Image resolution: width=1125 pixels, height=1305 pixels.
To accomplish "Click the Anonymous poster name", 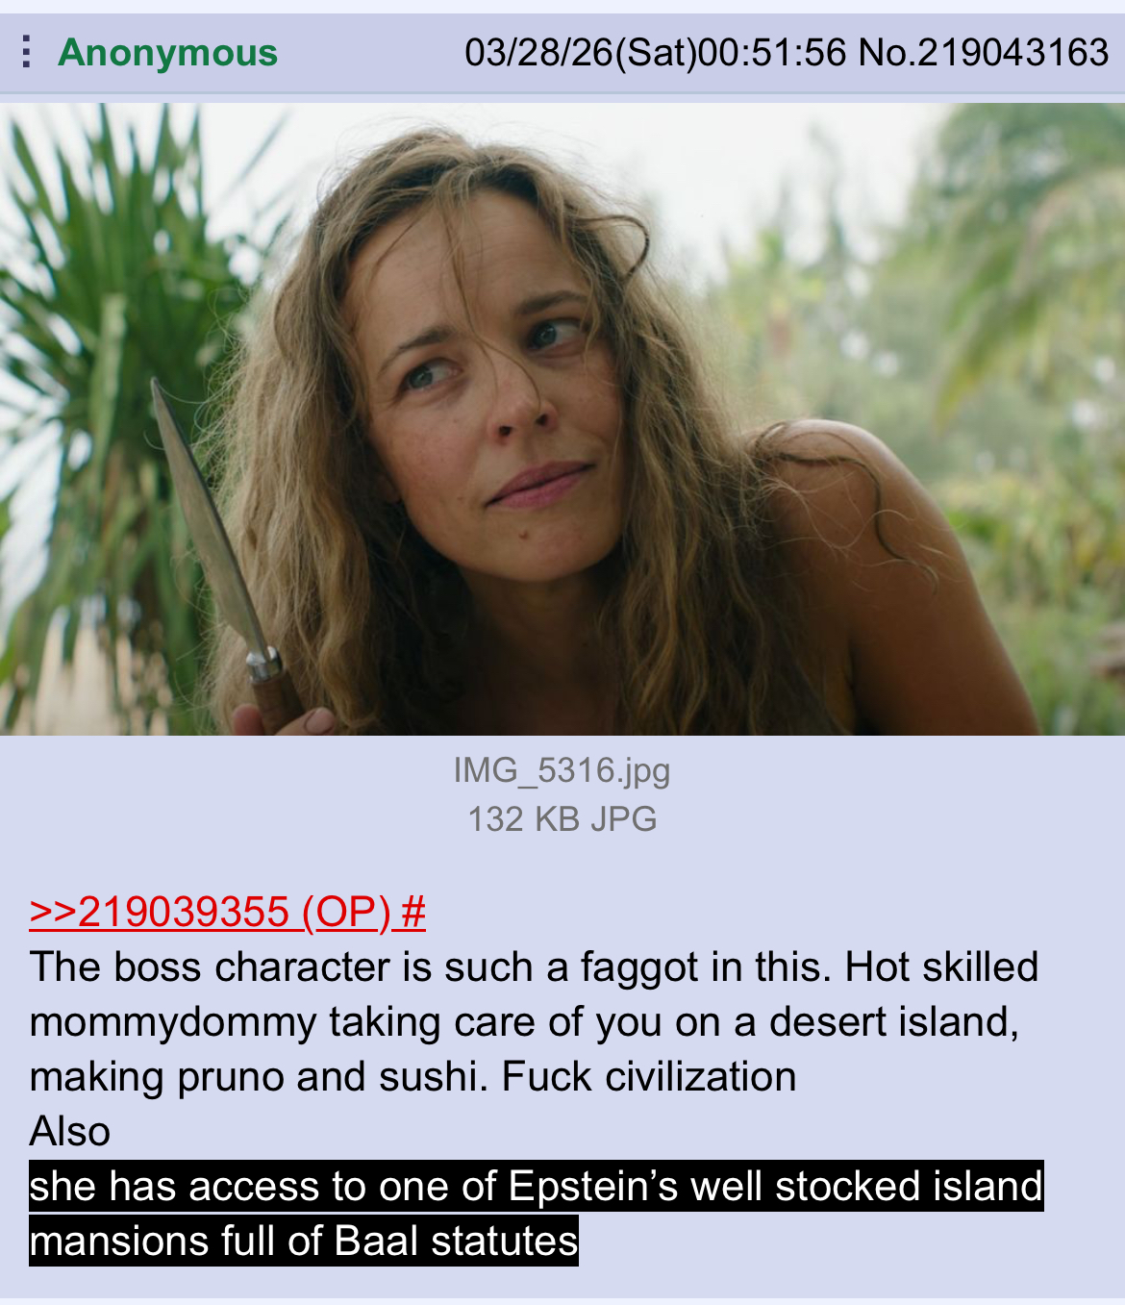I will pos(167,52).
